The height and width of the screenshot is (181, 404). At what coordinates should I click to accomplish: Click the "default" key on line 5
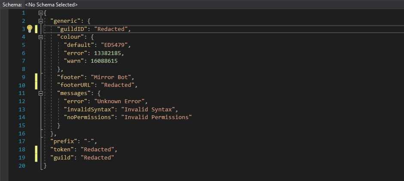click(x=79, y=45)
